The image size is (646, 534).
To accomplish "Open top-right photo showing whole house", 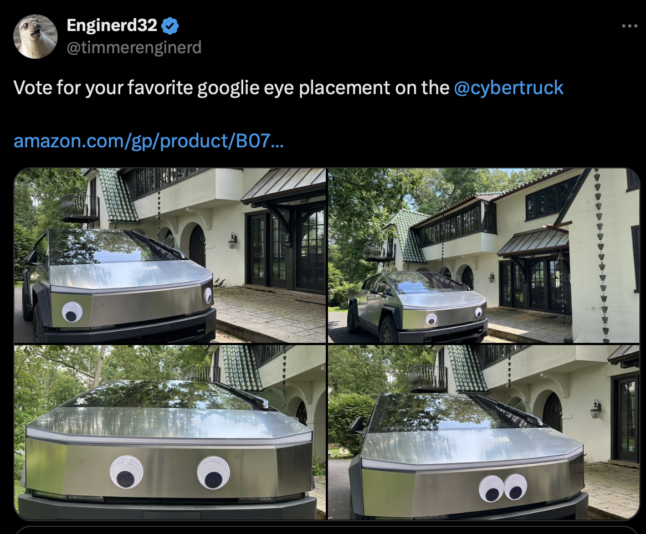I will pos(484,255).
